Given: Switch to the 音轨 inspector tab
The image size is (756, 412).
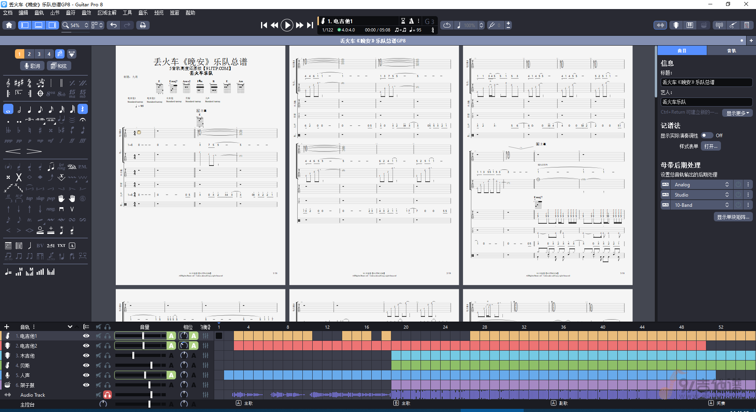Looking at the screenshot, I should pyautogui.click(x=731, y=51).
